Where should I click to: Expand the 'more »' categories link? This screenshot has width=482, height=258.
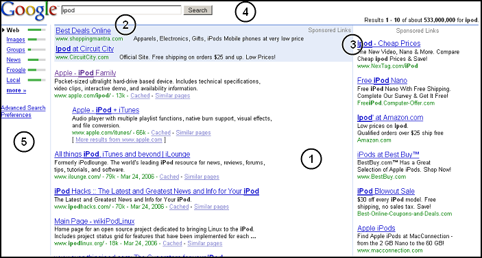click(16, 90)
